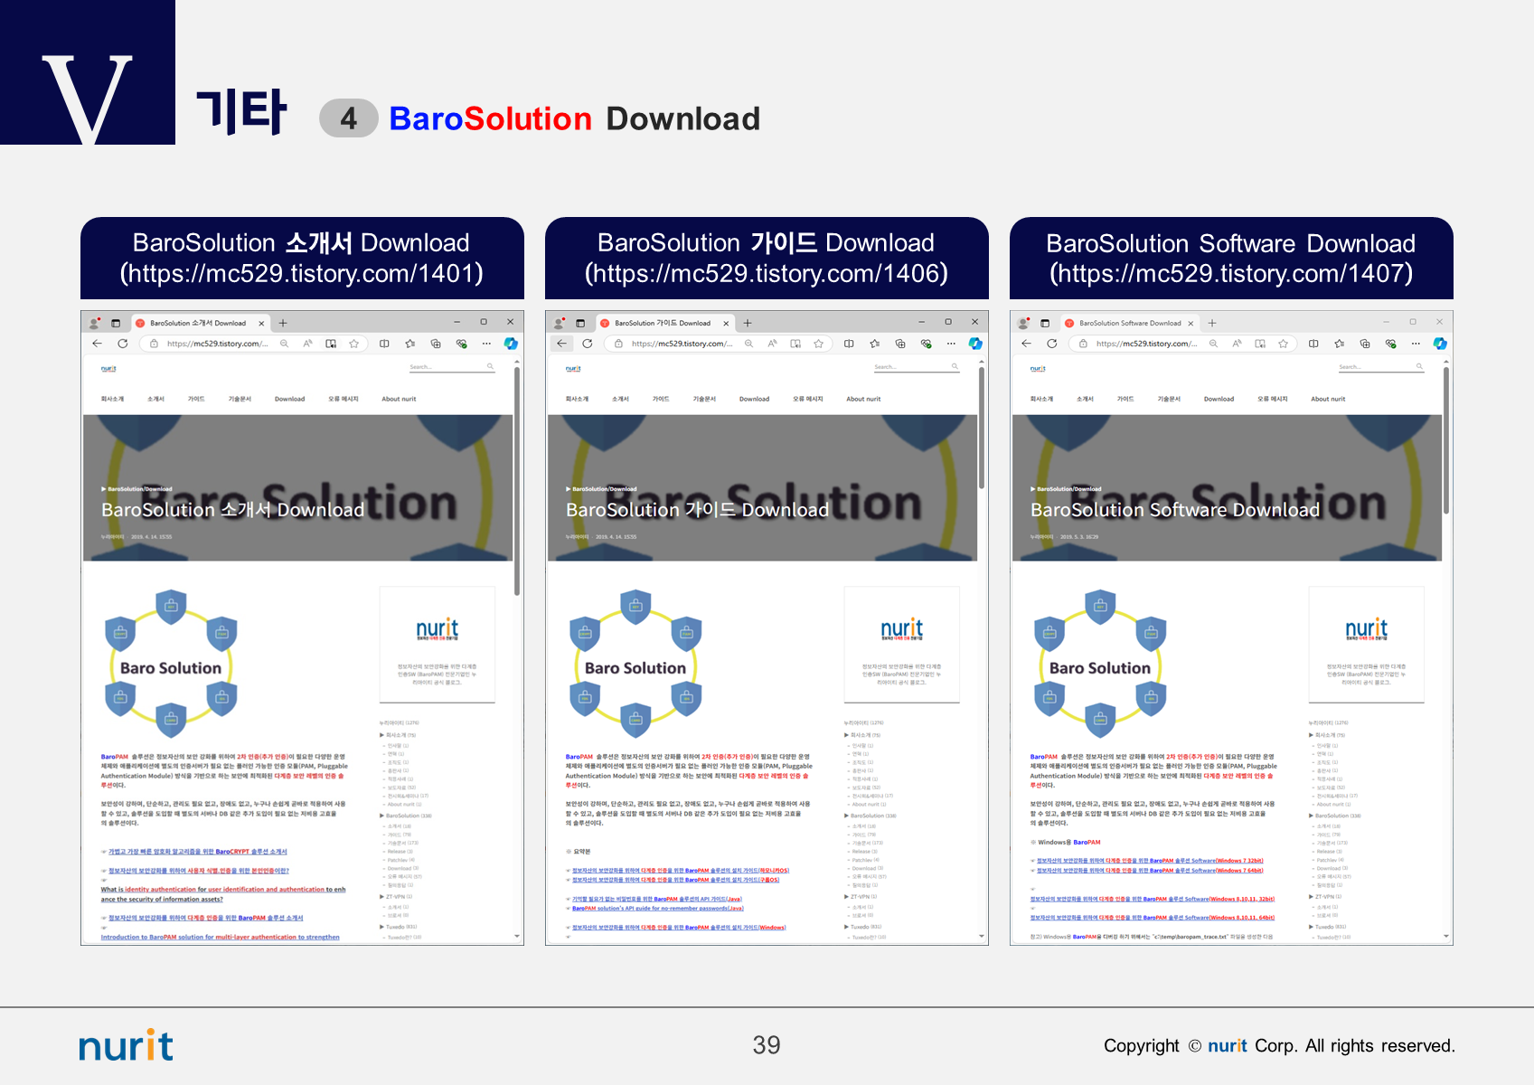
Task: Add 소개서 Download page to favorites star
Action: (354, 344)
